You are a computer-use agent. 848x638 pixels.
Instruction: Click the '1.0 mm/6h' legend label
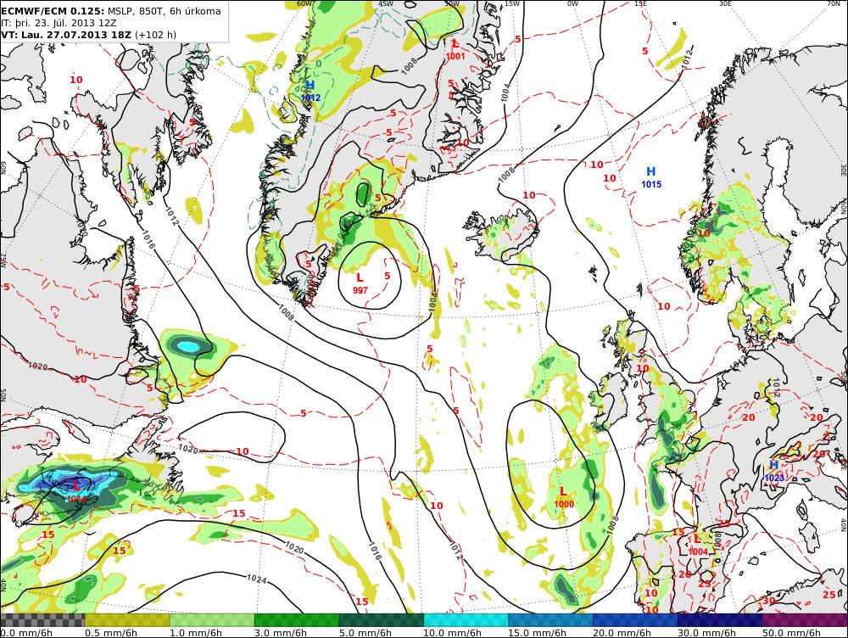click(x=196, y=633)
